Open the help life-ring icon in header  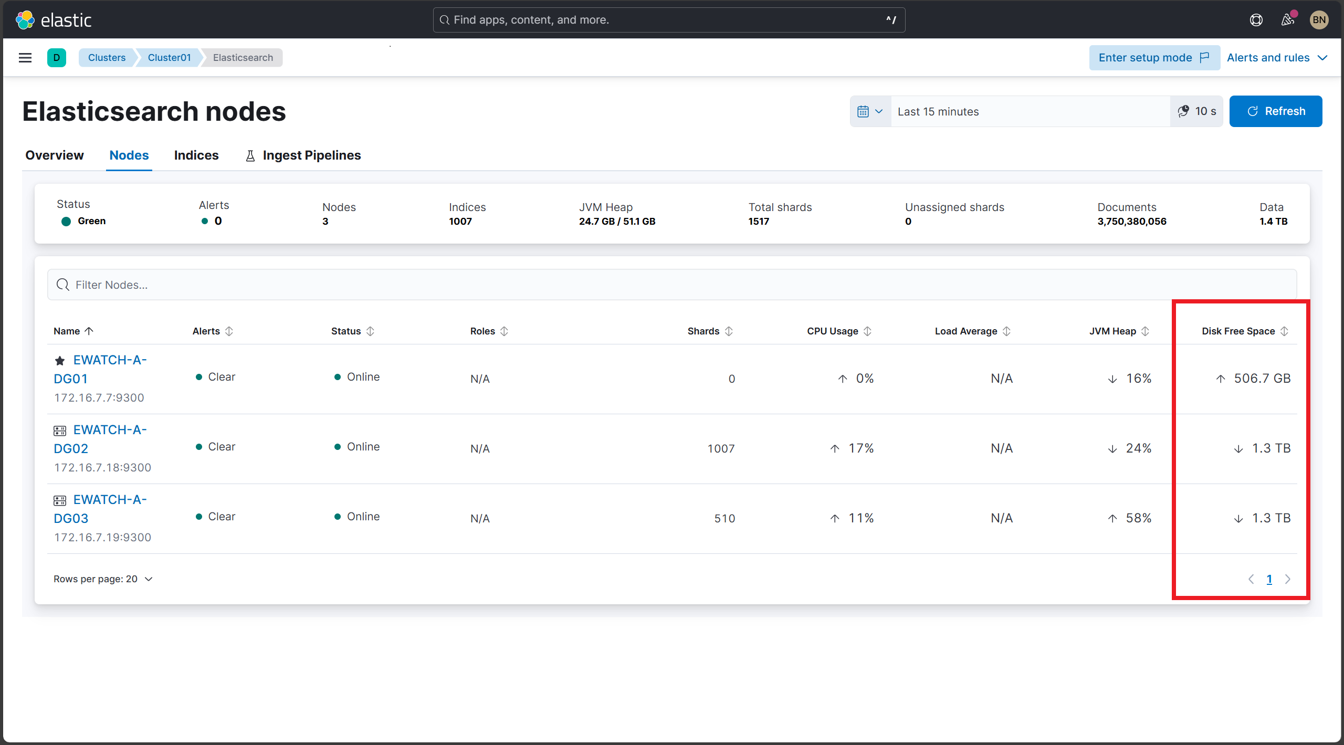pyautogui.click(x=1256, y=19)
